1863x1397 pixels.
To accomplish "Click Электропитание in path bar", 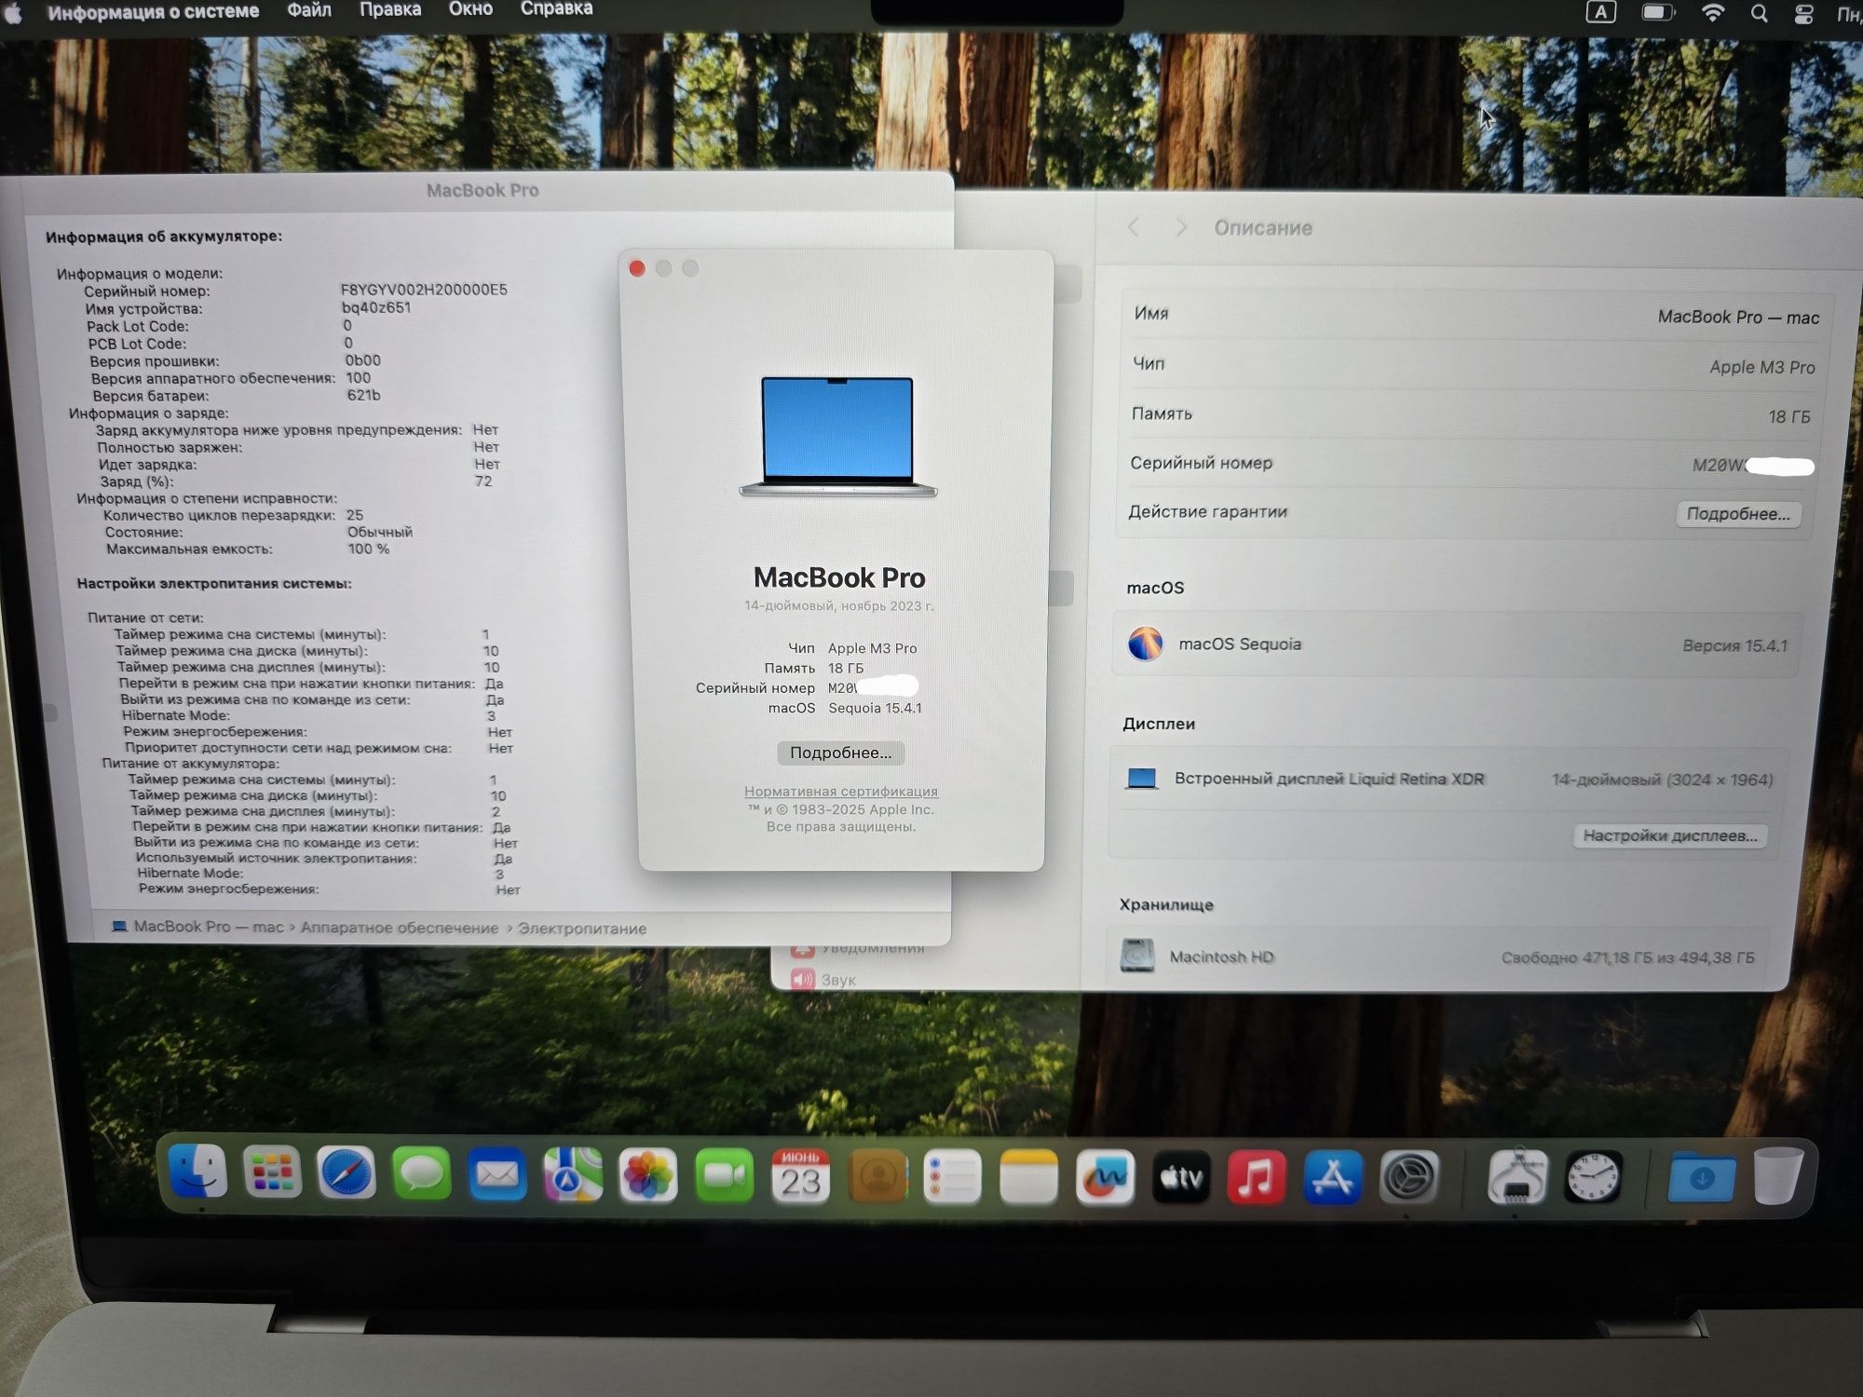I will click(x=582, y=929).
